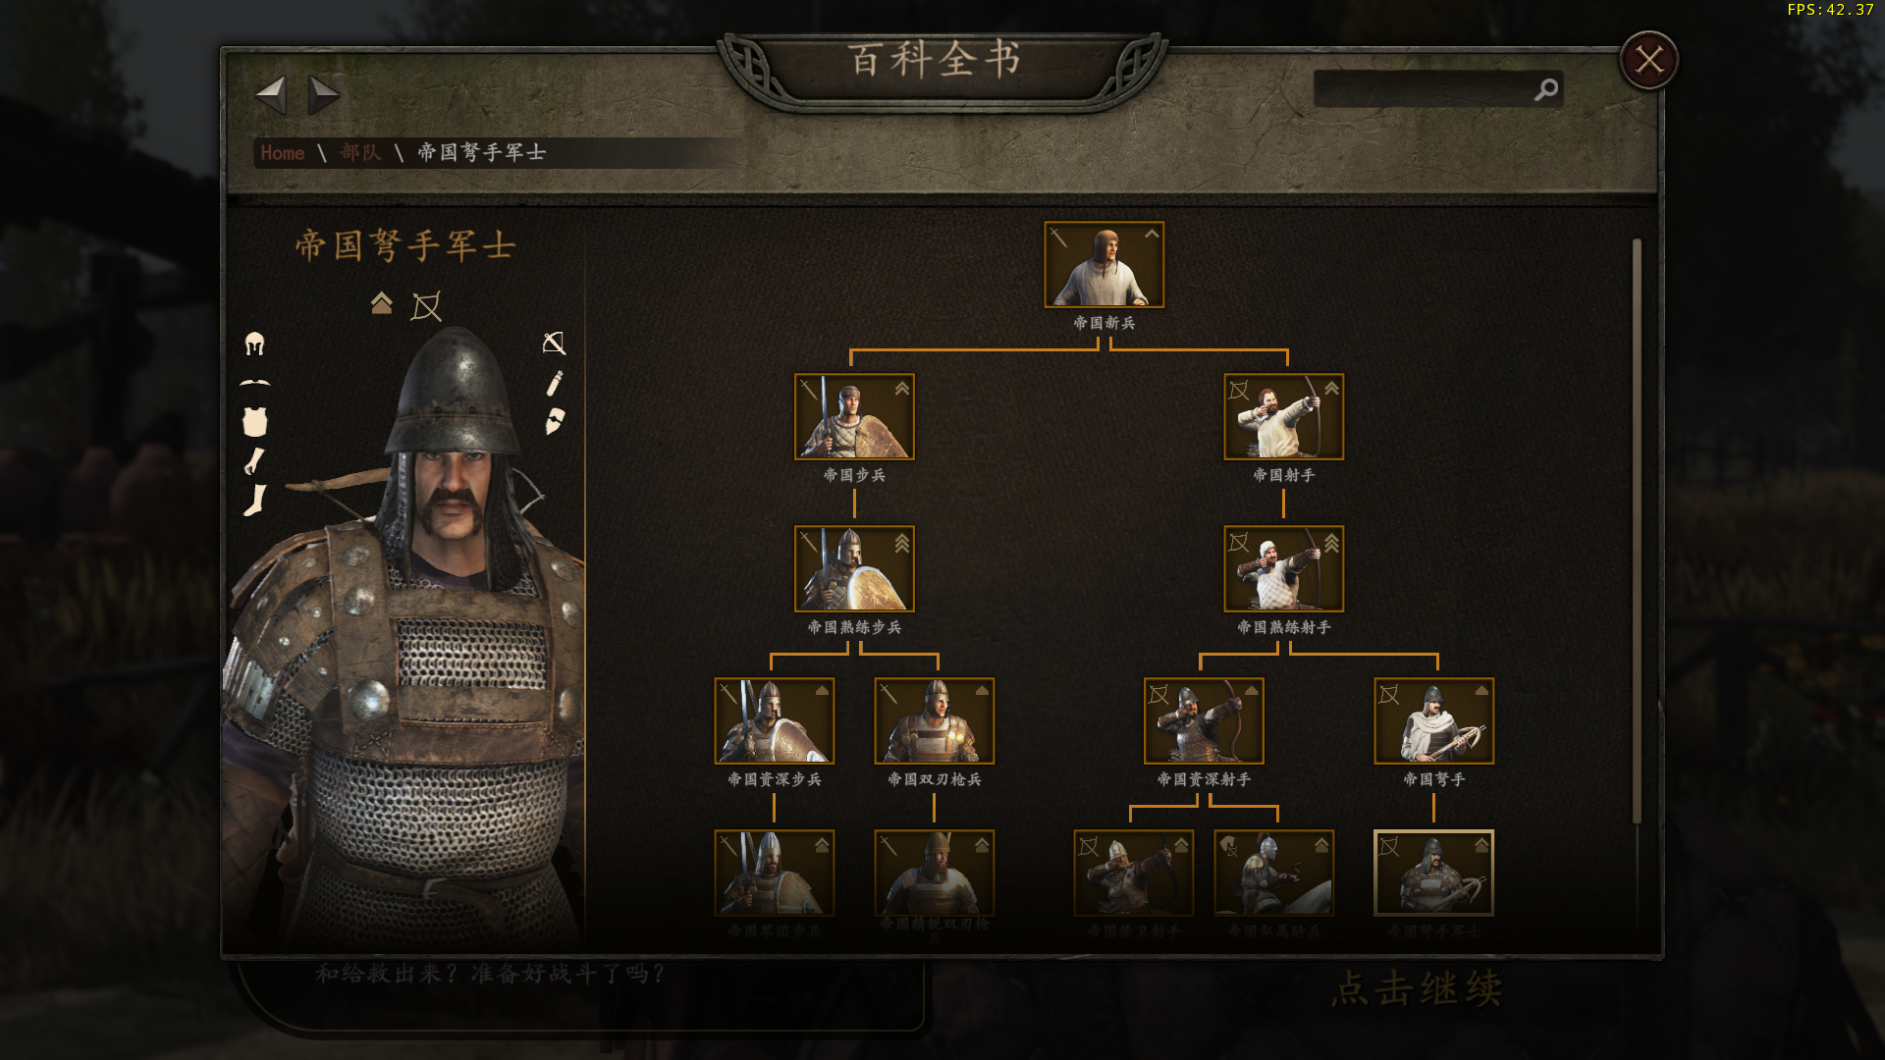Viewport: 1885px width, 1060px height.
Task: Click the crossbow weapon slot icon
Action: [x=554, y=343]
